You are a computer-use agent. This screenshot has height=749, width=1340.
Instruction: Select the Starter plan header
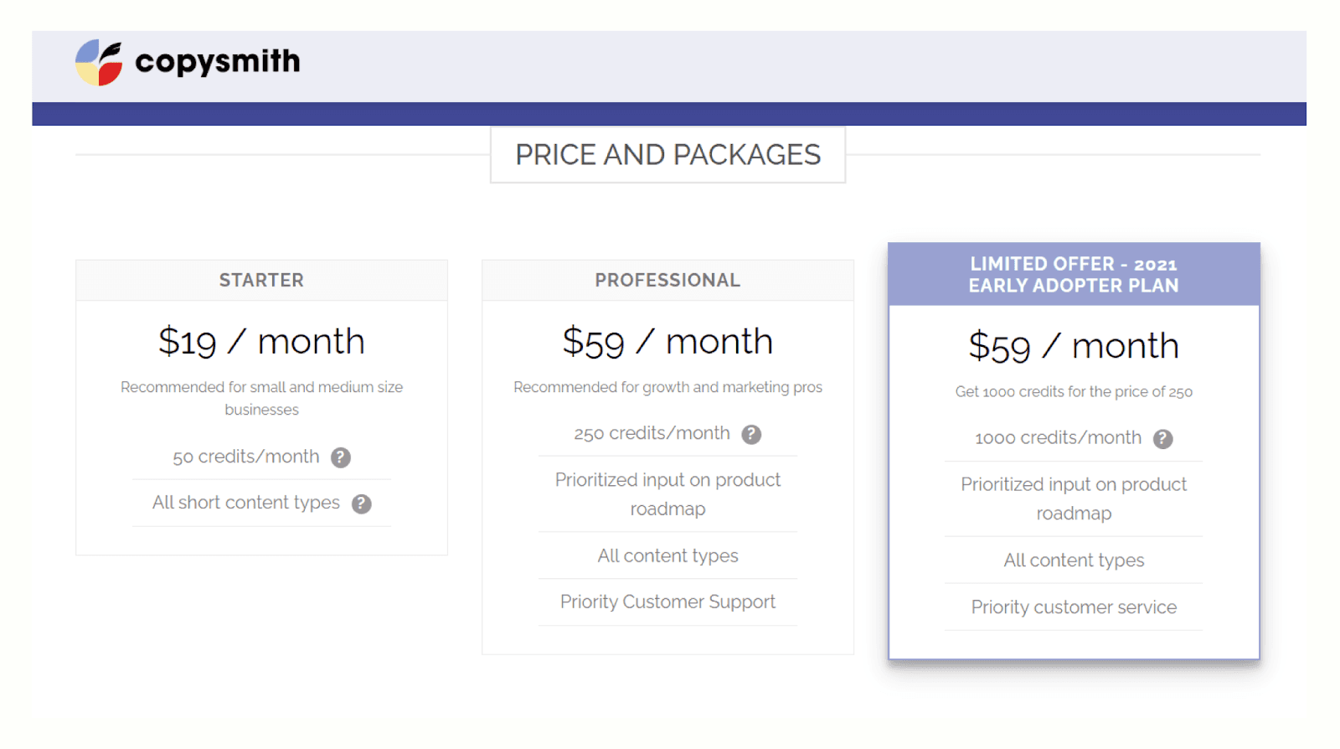(x=261, y=281)
